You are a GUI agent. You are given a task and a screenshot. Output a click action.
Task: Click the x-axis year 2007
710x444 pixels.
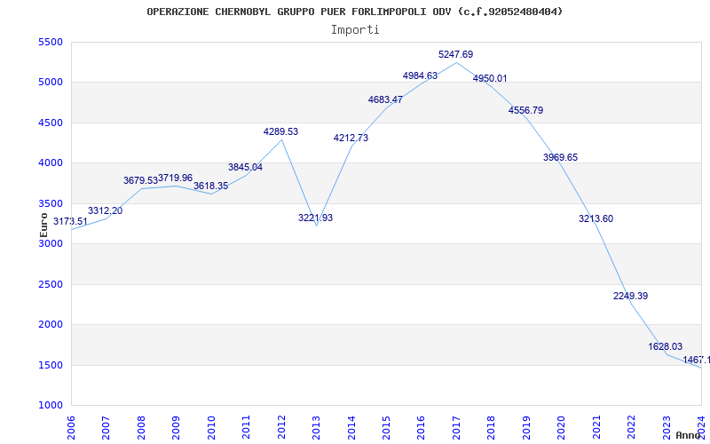[x=106, y=428]
